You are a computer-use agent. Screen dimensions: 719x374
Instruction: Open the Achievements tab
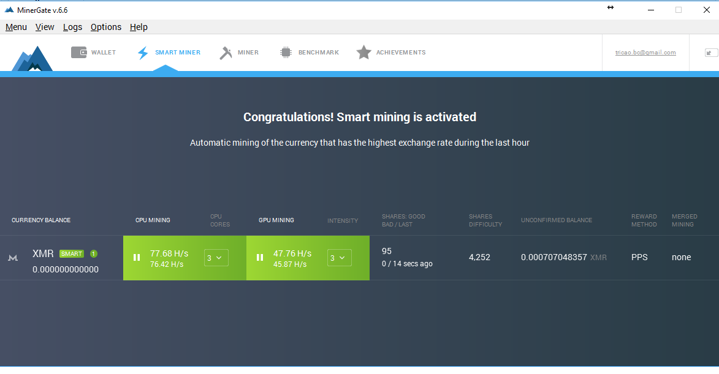pyautogui.click(x=390, y=52)
